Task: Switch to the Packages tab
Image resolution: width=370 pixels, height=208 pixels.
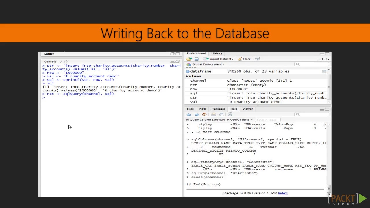Action: tap(218, 109)
